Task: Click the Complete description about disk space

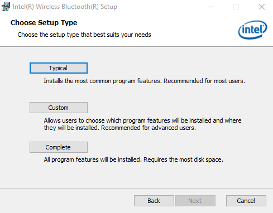Action: coord(133,159)
